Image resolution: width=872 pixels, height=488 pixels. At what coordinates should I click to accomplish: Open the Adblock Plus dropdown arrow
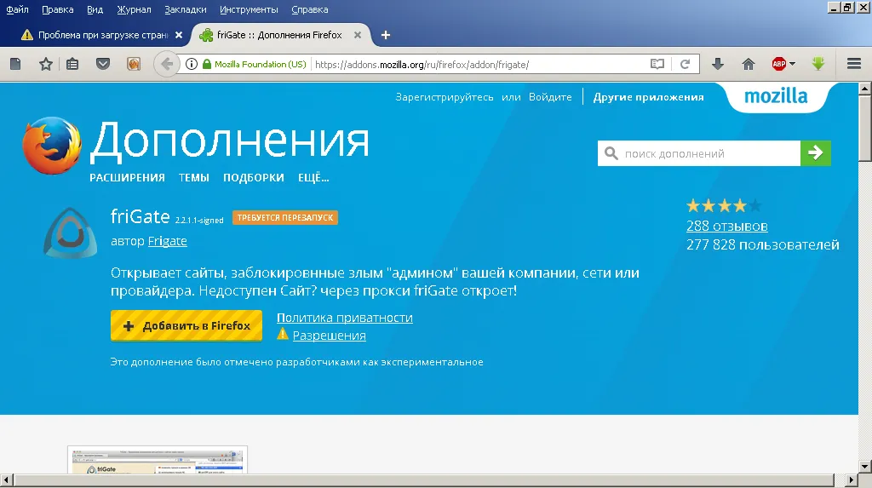[x=793, y=64]
